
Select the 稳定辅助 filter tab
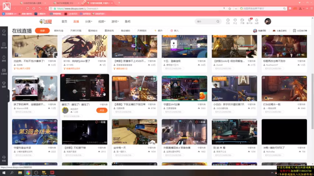[126, 31]
